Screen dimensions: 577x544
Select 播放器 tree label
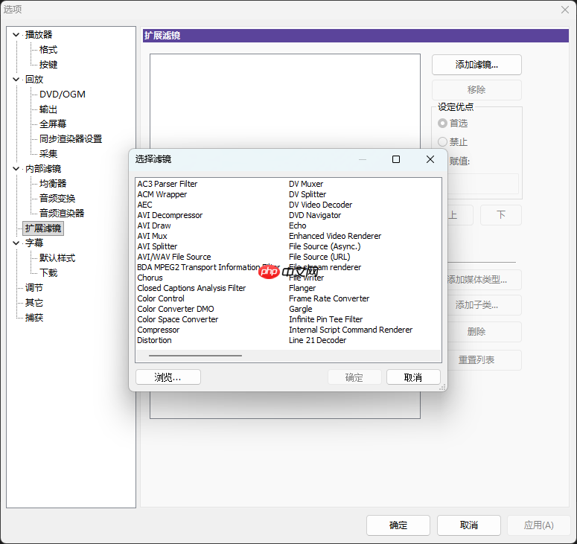38,34
